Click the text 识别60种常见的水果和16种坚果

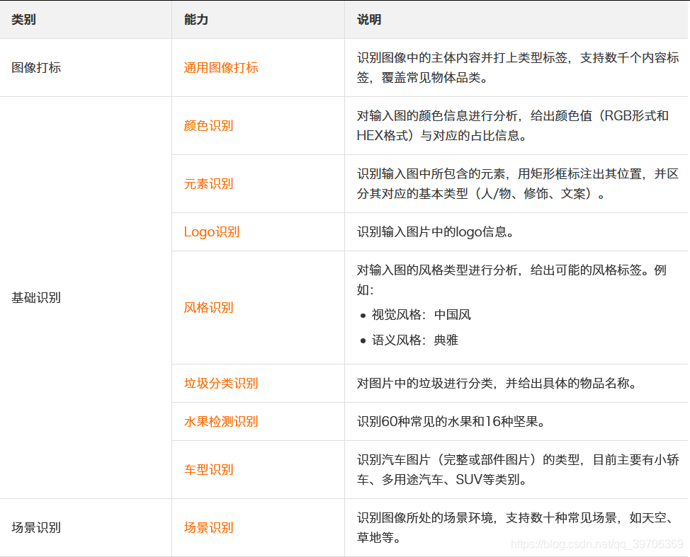[451, 422]
